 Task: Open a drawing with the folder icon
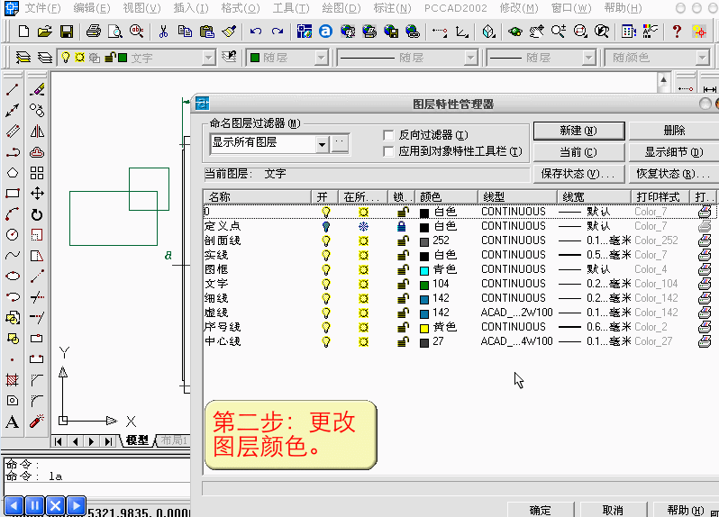tap(45, 32)
